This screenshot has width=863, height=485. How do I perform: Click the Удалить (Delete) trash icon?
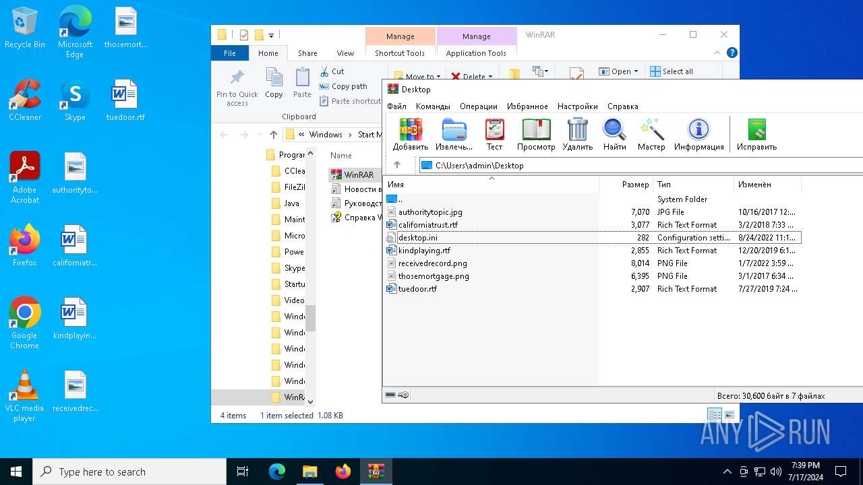click(x=577, y=134)
